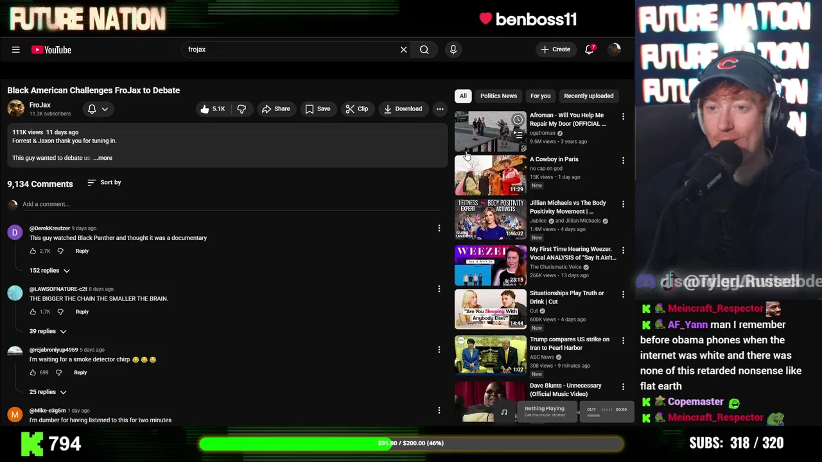Open menu for Weezer analysis video
822x462 pixels.
(x=623, y=250)
